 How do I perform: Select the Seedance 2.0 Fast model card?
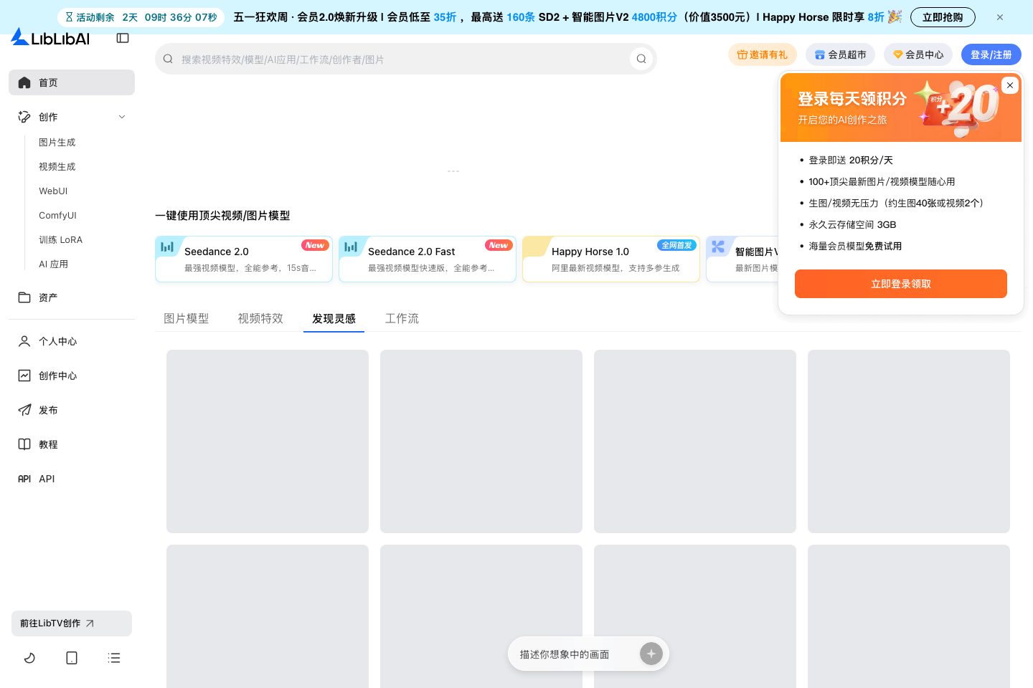click(428, 259)
